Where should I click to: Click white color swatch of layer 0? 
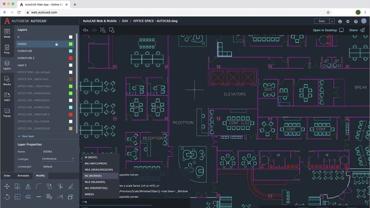coord(71,37)
